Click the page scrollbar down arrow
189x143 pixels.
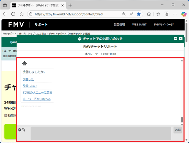tap(187, 140)
